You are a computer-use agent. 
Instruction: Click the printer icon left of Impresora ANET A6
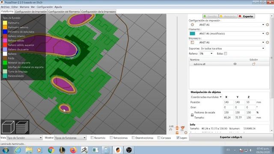click(192, 42)
